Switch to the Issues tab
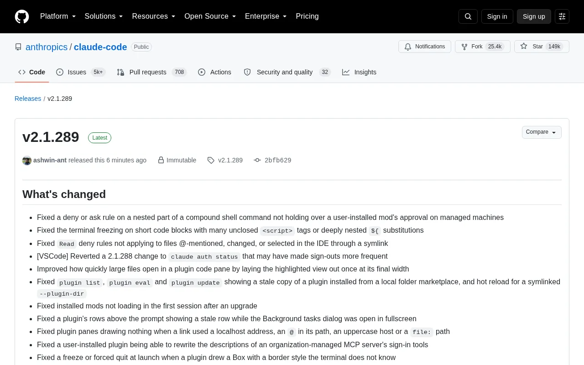 [81, 72]
